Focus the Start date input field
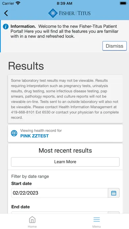 (x=60, y=193)
